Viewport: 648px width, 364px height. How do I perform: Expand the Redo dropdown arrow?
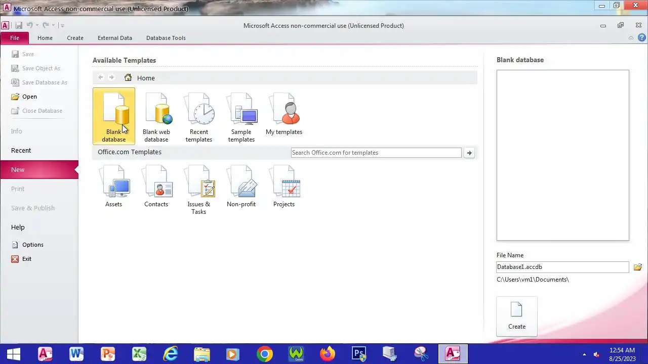(x=53, y=25)
